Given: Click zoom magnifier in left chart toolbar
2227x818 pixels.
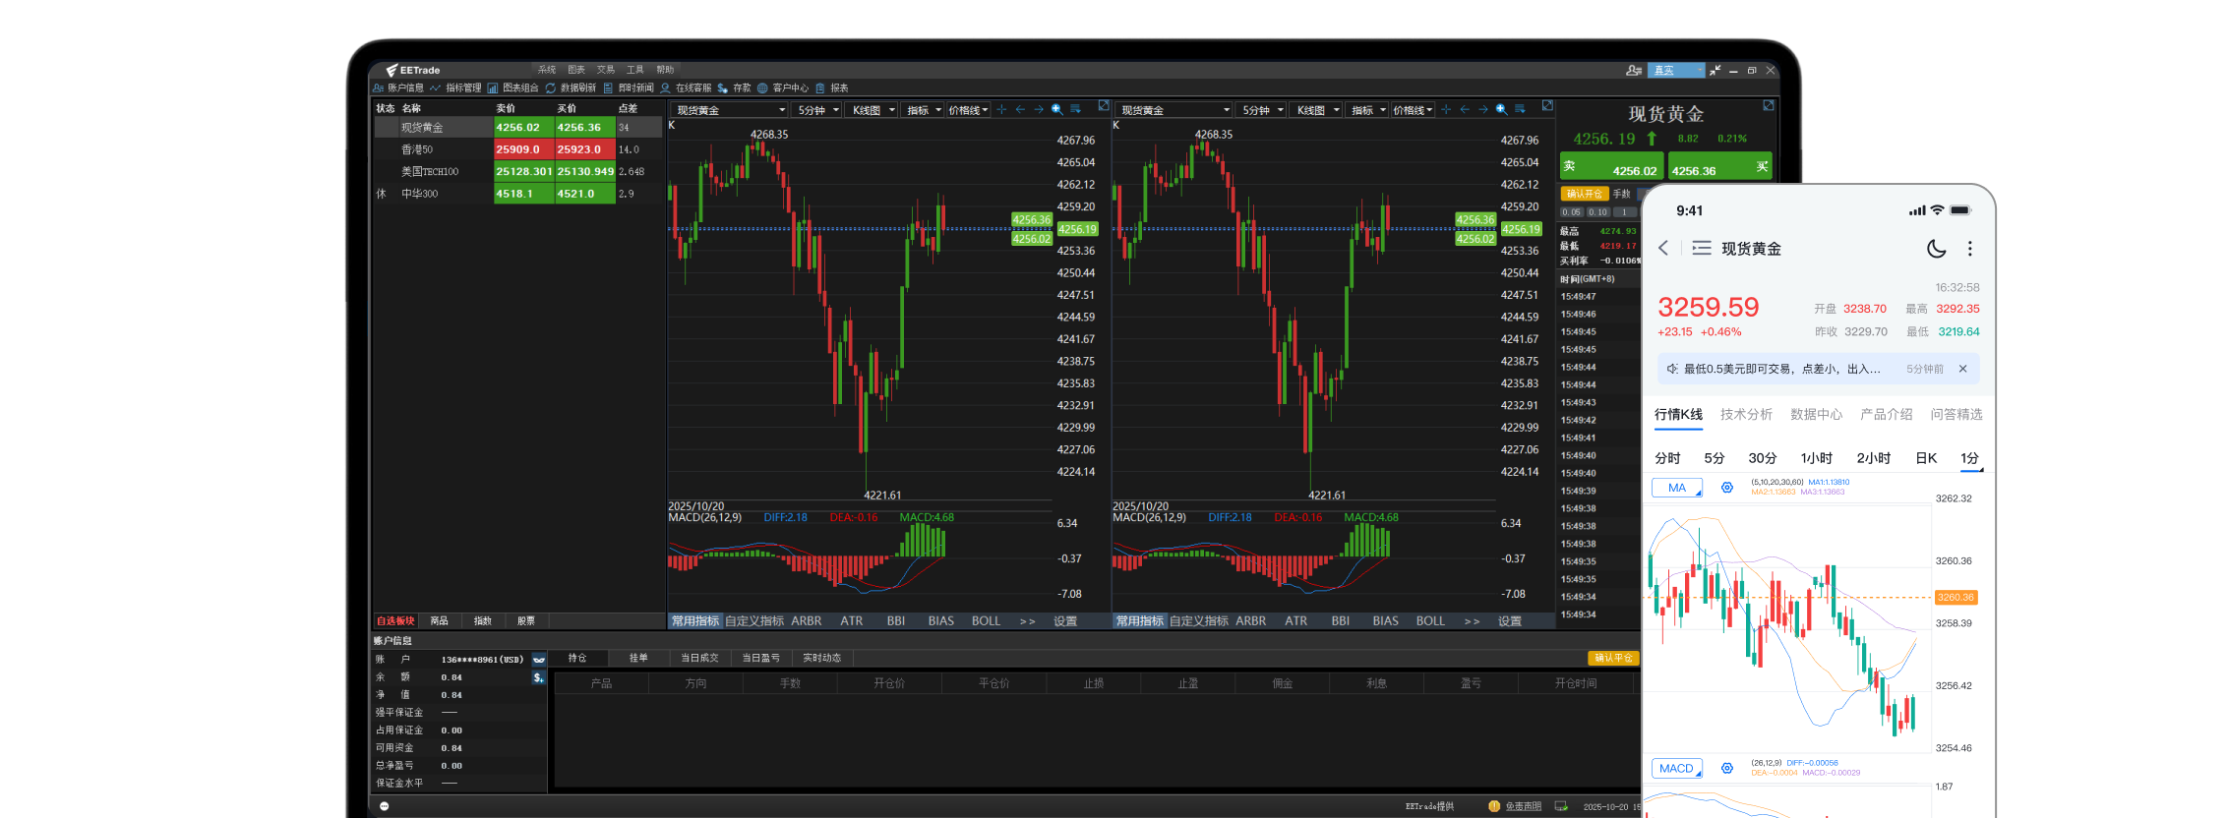Looking at the screenshot, I should click(1056, 109).
